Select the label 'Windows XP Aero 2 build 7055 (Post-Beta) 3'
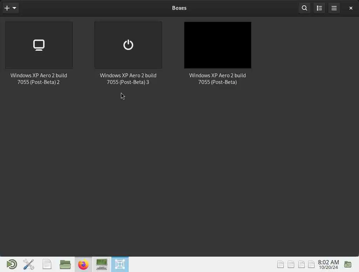The image size is (359, 272). [x=128, y=79]
